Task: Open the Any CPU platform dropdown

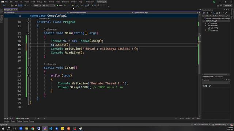Action: 49,5
